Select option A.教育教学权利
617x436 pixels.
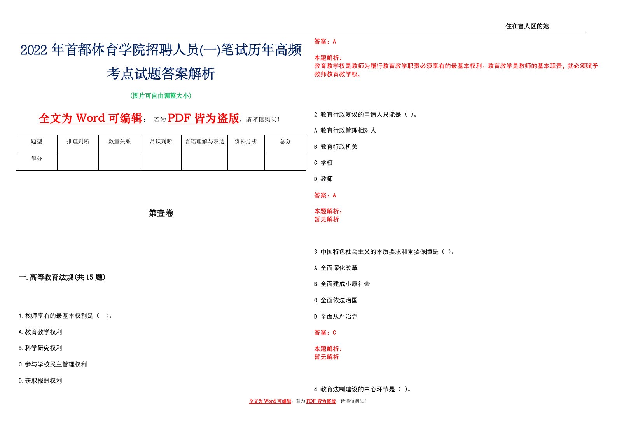tap(40, 332)
